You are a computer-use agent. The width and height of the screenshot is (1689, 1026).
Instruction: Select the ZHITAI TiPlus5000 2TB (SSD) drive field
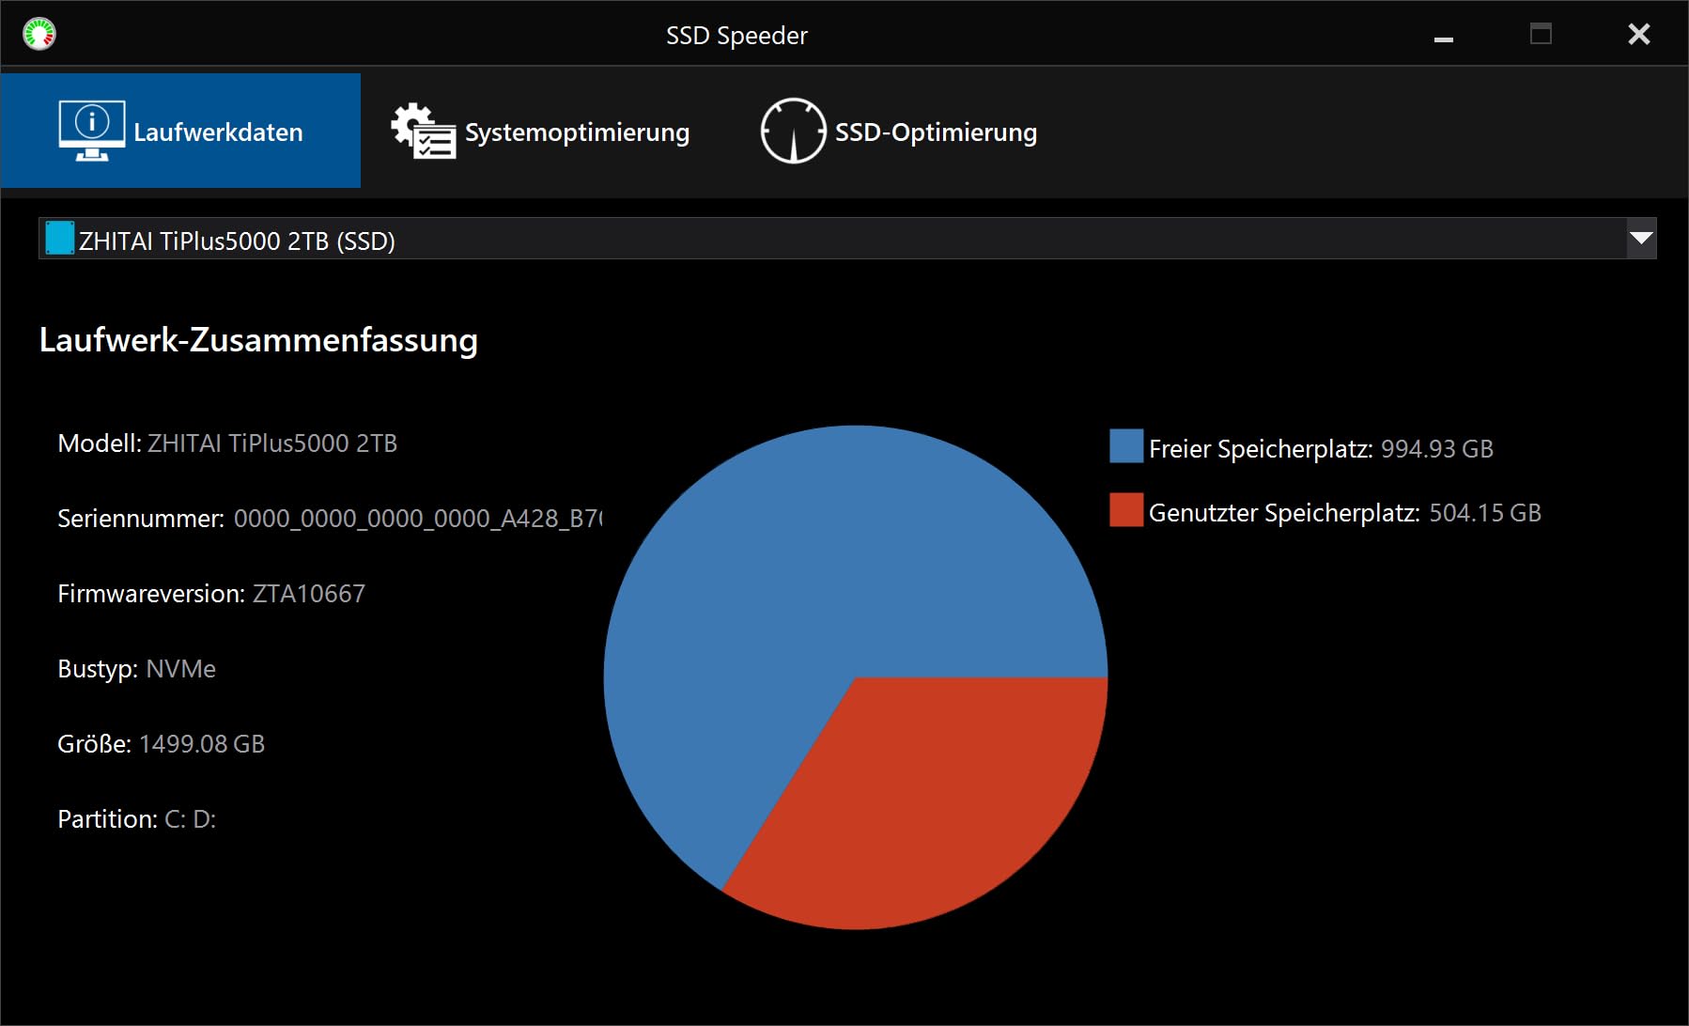tap(846, 239)
